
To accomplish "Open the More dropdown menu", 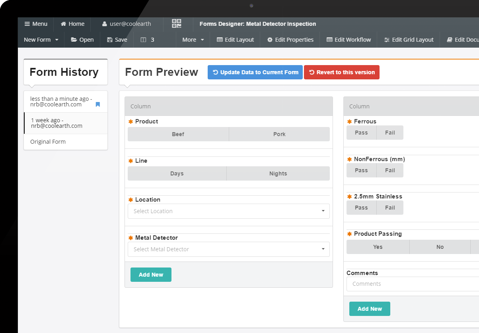I will (193, 40).
